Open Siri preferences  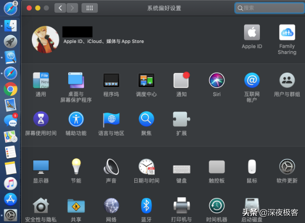coord(217,80)
